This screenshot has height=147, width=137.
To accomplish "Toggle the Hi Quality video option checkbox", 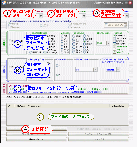I will pos(114,35).
